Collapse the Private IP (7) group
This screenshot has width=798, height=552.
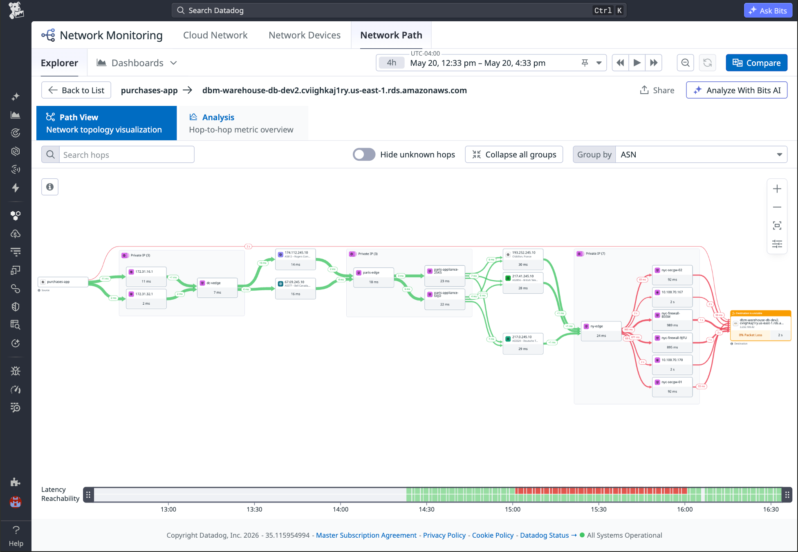pos(580,254)
